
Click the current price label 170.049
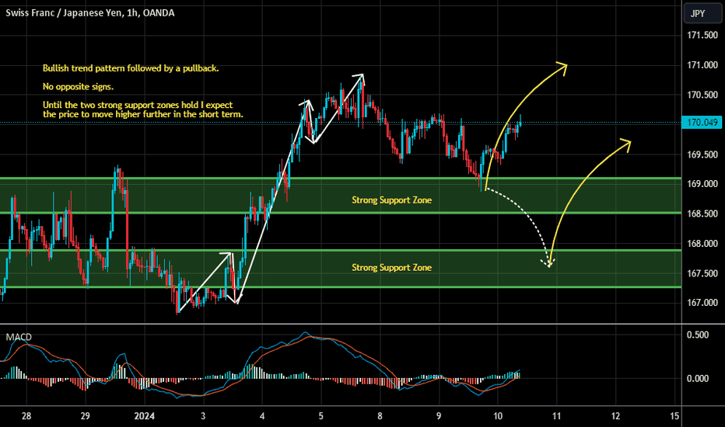702,123
